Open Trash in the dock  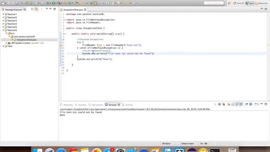(x=232, y=150)
